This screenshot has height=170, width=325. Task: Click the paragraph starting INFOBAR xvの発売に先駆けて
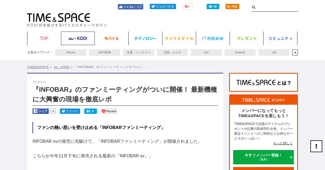coord(117,141)
